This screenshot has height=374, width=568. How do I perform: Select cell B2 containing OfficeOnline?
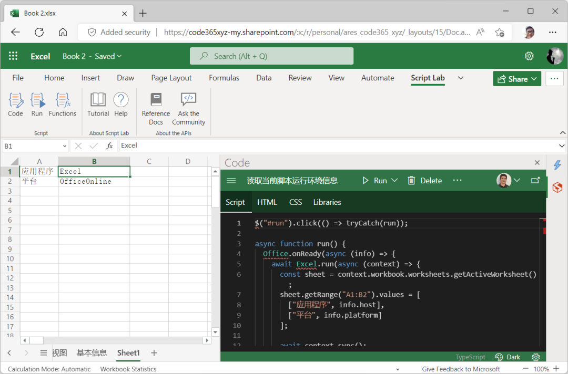[94, 181]
